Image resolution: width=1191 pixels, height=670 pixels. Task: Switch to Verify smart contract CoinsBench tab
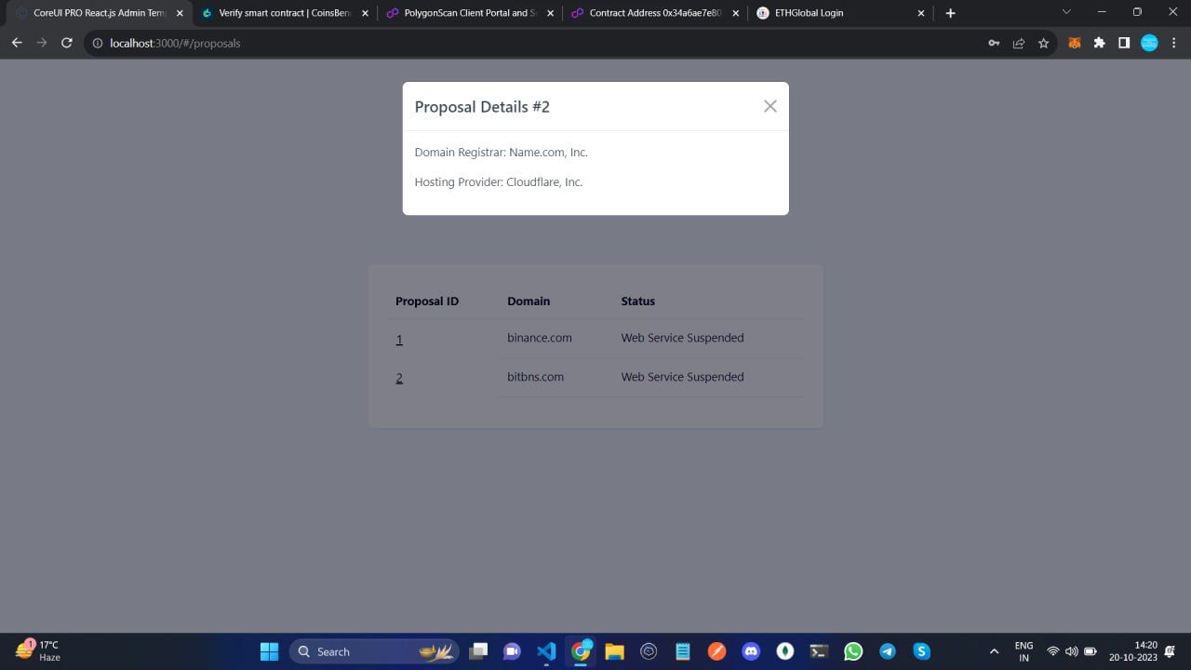click(285, 13)
